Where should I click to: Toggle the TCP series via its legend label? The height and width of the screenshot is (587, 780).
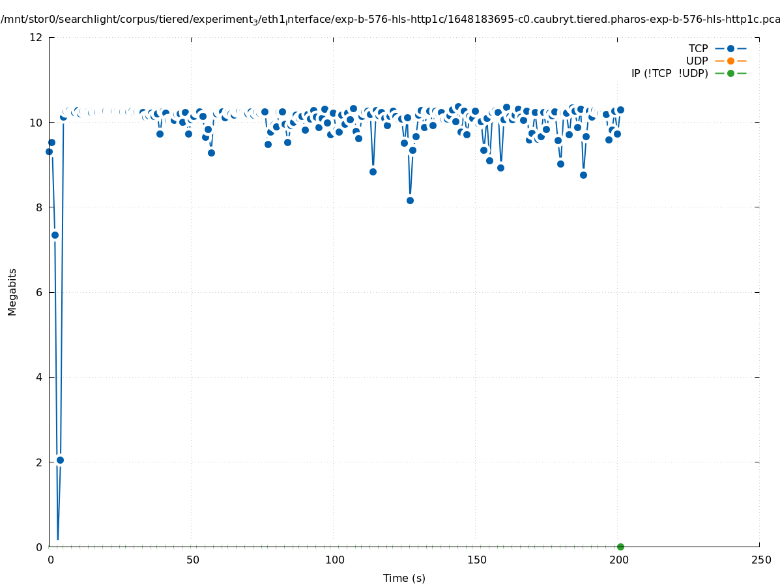[698, 48]
